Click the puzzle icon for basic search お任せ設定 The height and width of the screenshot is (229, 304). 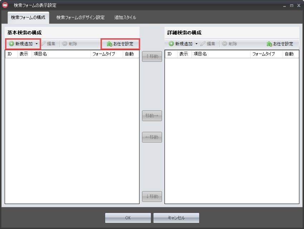(109, 44)
